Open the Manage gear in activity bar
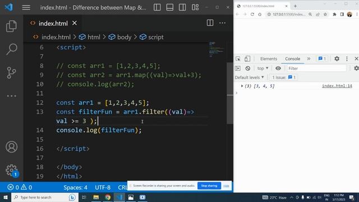Viewport: 359px width, 202px height. point(11,171)
